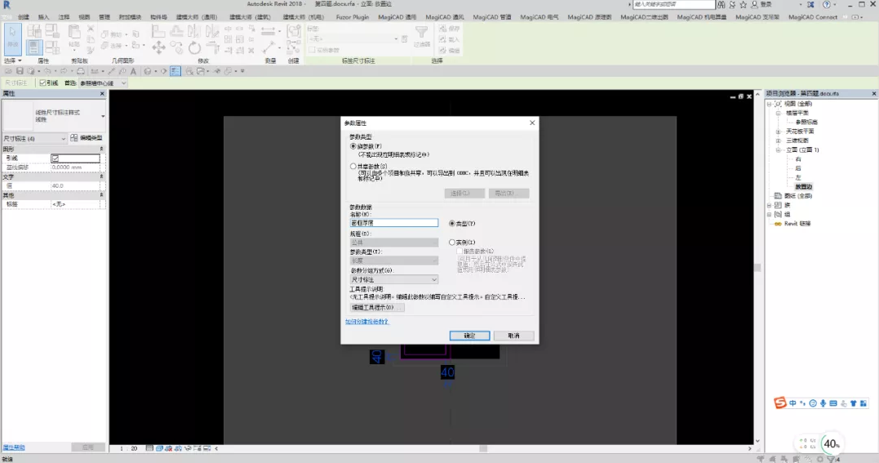Open the Revit application menu logo

tap(7, 4)
